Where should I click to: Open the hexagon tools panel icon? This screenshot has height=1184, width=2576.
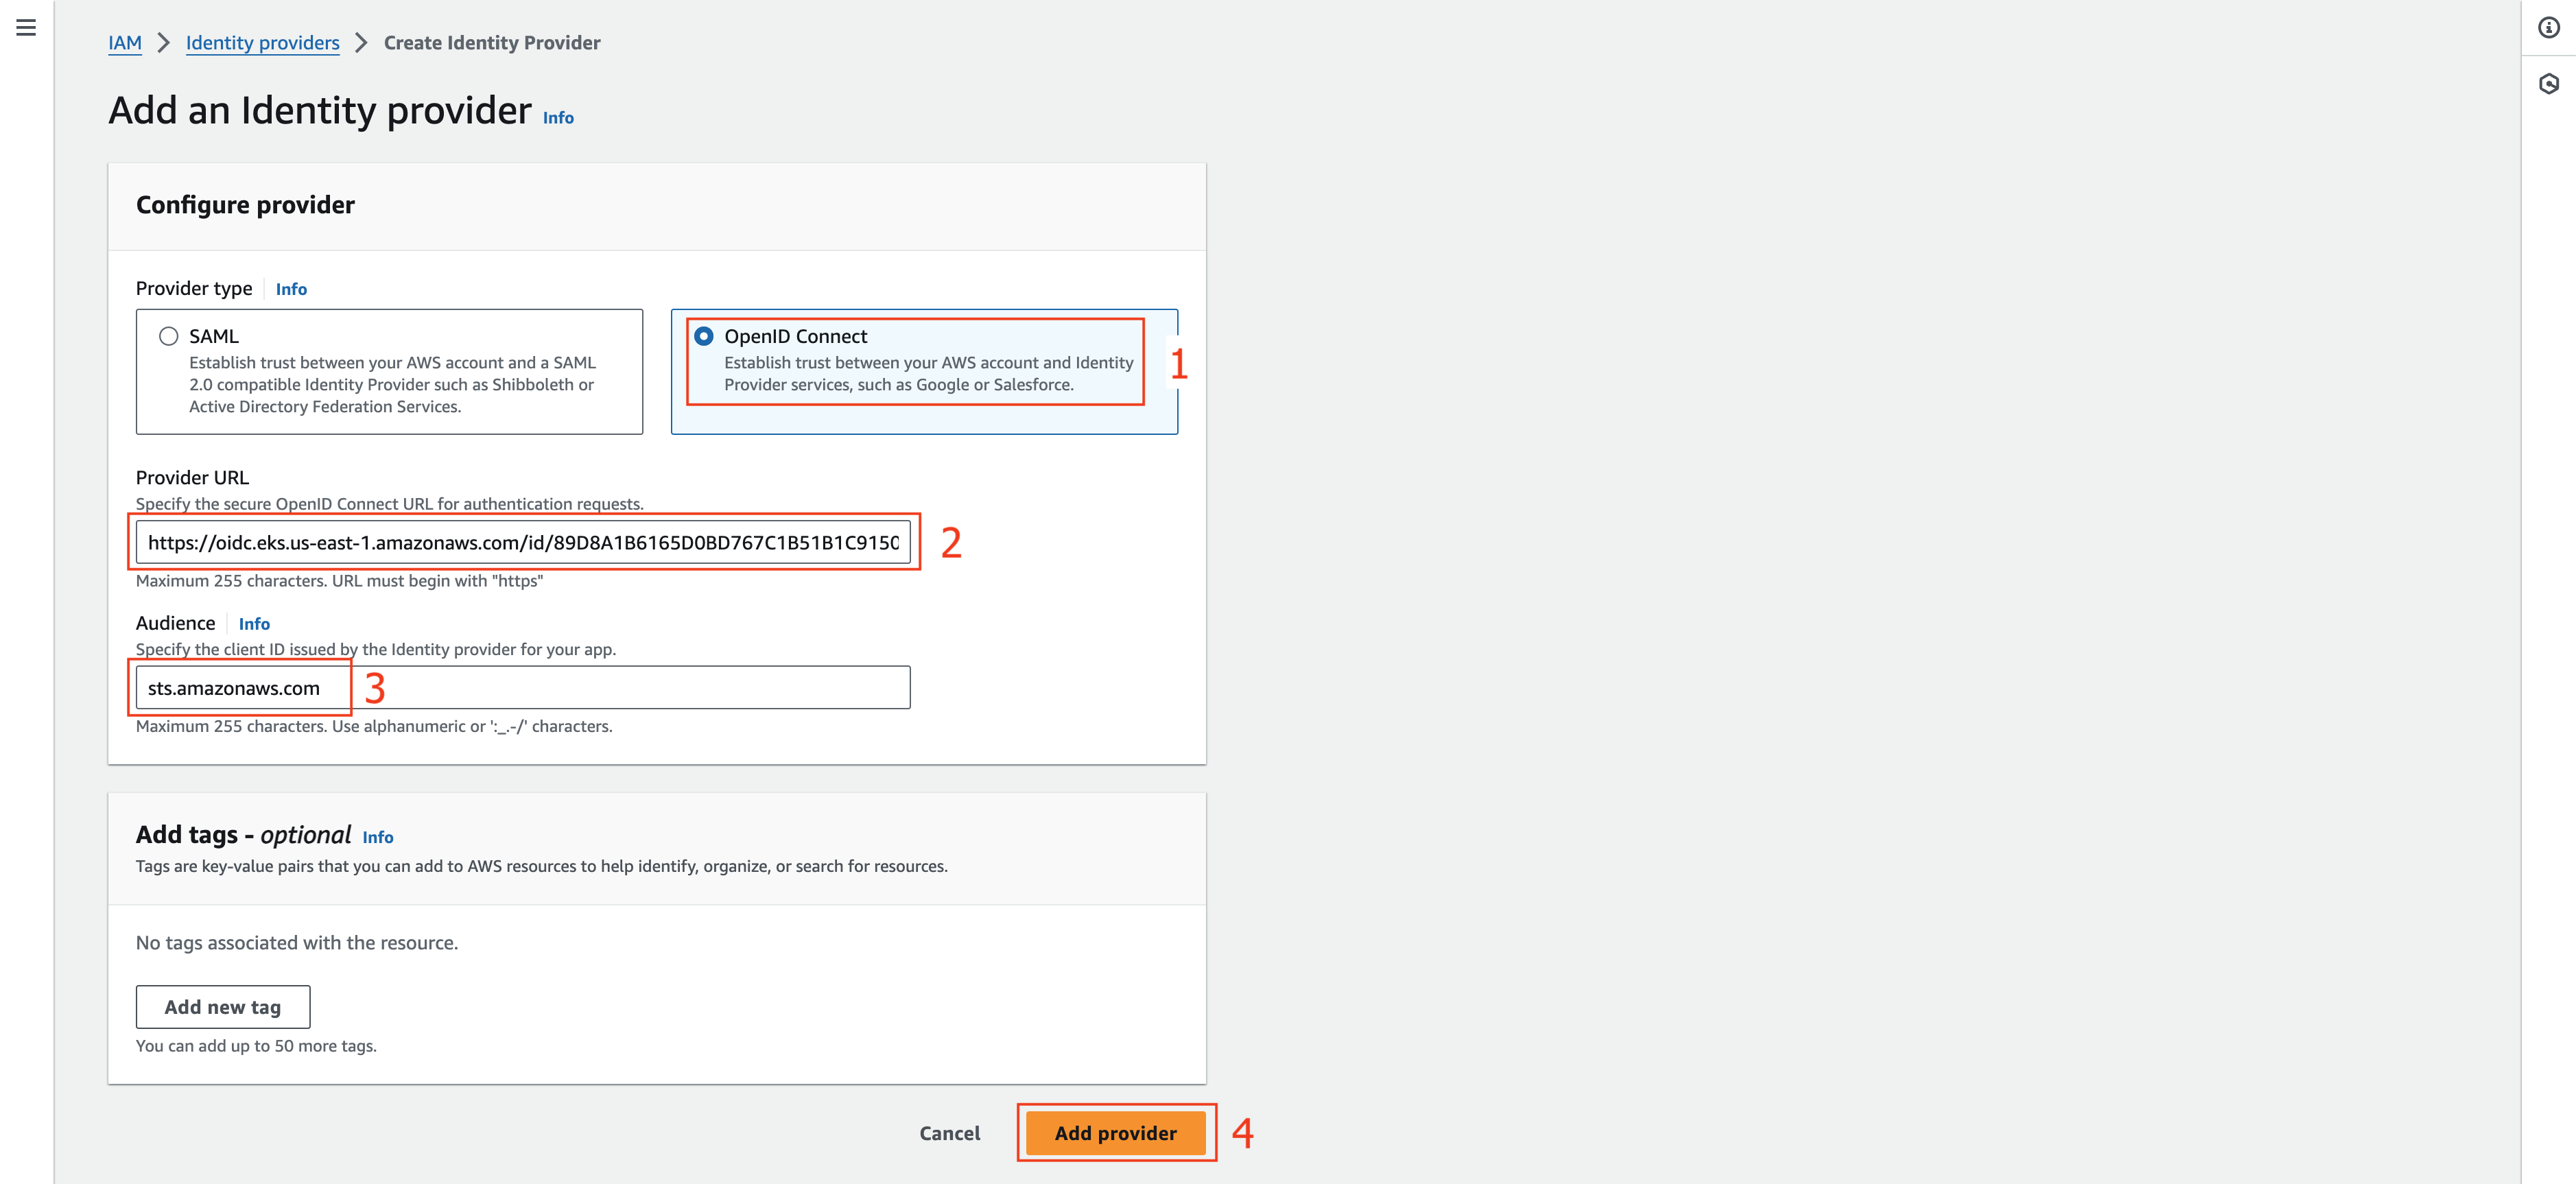pos(2548,84)
